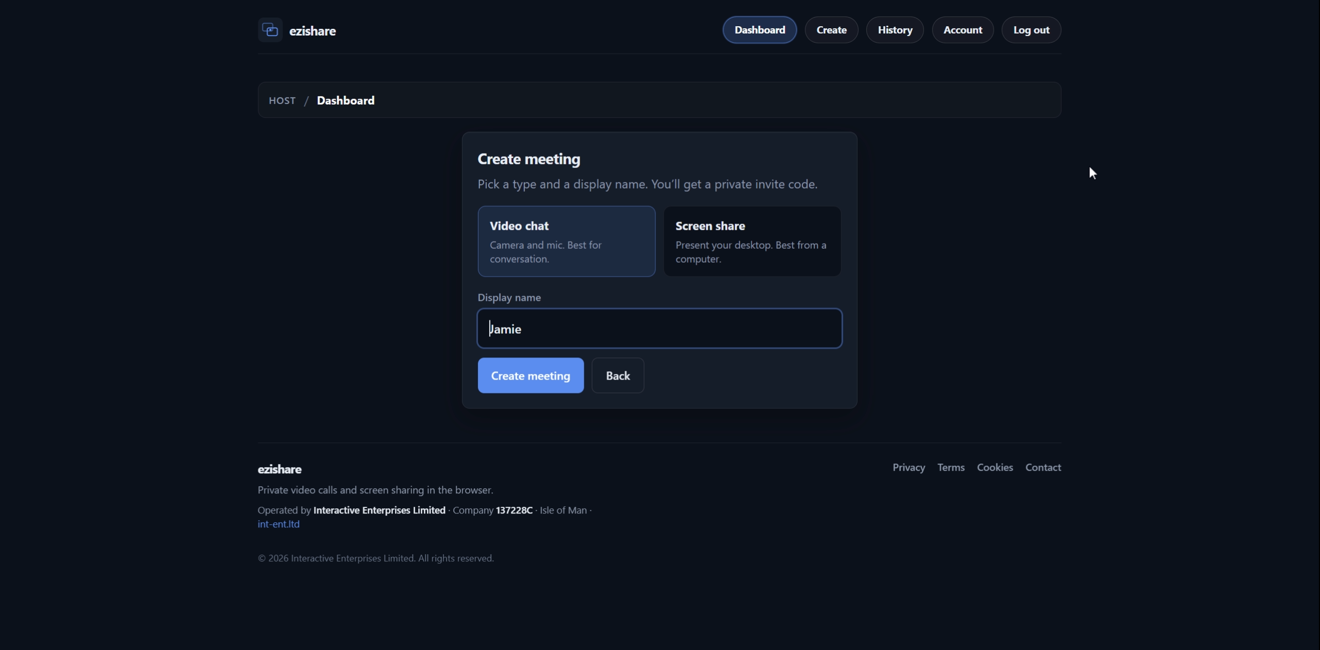Viewport: 1320px width, 650px height.
Task: Select the Video chat meeting type
Action: coord(567,242)
